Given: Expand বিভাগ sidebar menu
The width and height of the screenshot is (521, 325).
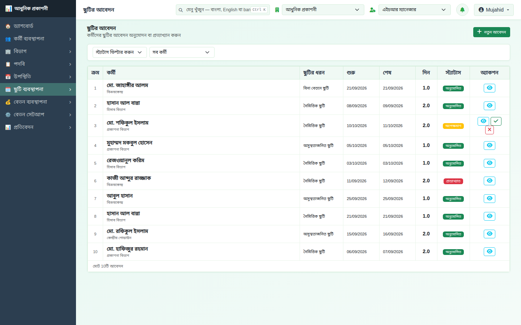Looking at the screenshot, I should pos(38,51).
